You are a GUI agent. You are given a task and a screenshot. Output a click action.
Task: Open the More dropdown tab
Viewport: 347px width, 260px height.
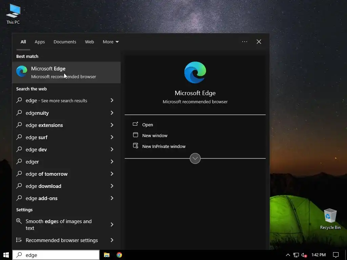click(x=111, y=42)
